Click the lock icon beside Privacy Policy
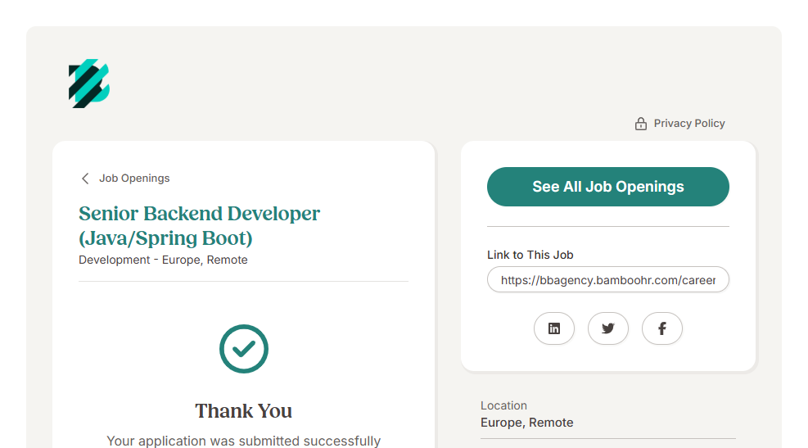This screenshot has height=448, width=808. 641,124
